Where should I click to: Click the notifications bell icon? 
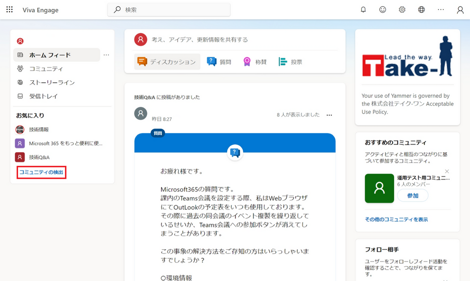pyautogui.click(x=363, y=10)
